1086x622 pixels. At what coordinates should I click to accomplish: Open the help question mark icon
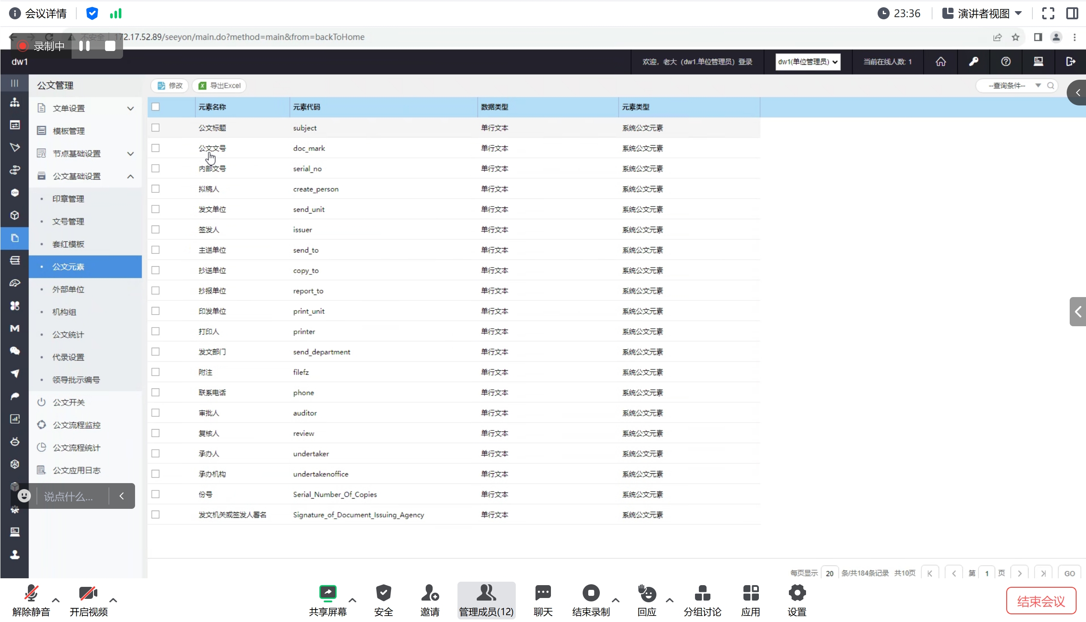pyautogui.click(x=1005, y=62)
